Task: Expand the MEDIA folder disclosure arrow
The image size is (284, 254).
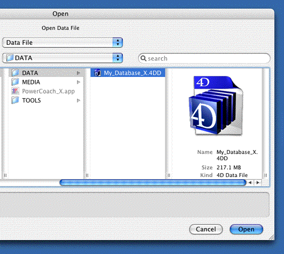Action: 79,82
